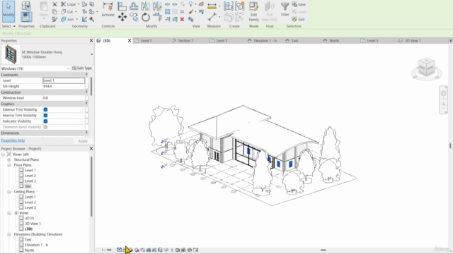Click the Apply button in Properties
Viewport: 453px width, 254px height.
[x=83, y=141]
